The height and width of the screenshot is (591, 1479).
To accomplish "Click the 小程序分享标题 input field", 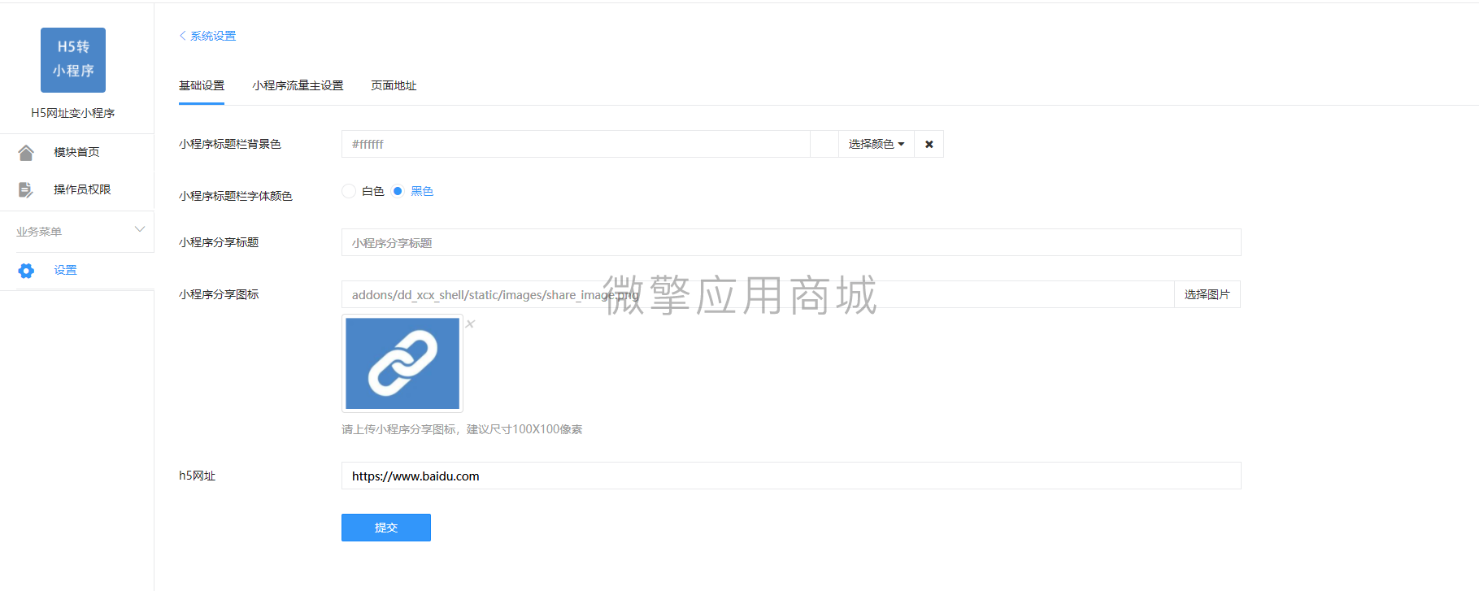I will click(791, 242).
